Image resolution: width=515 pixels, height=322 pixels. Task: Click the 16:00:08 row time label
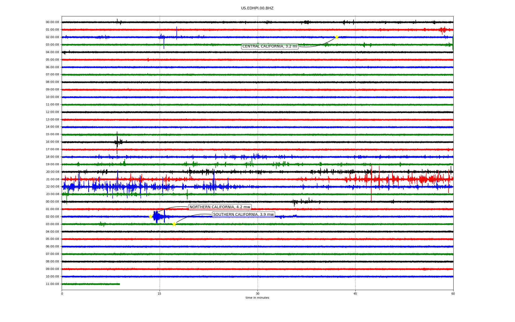pyautogui.click(x=52, y=142)
